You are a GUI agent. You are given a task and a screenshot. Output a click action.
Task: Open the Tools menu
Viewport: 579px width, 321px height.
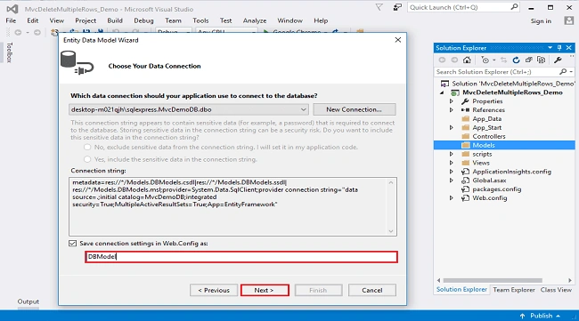pyautogui.click(x=200, y=20)
